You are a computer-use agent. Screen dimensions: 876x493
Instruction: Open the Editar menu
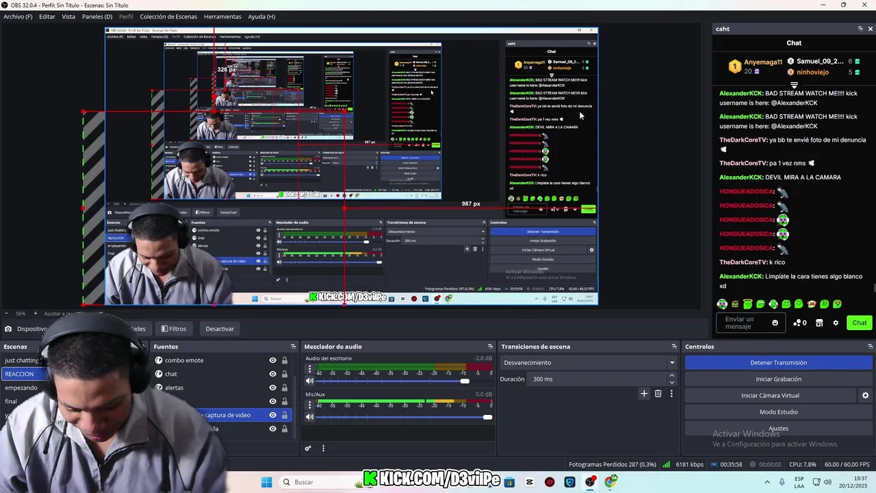click(47, 16)
